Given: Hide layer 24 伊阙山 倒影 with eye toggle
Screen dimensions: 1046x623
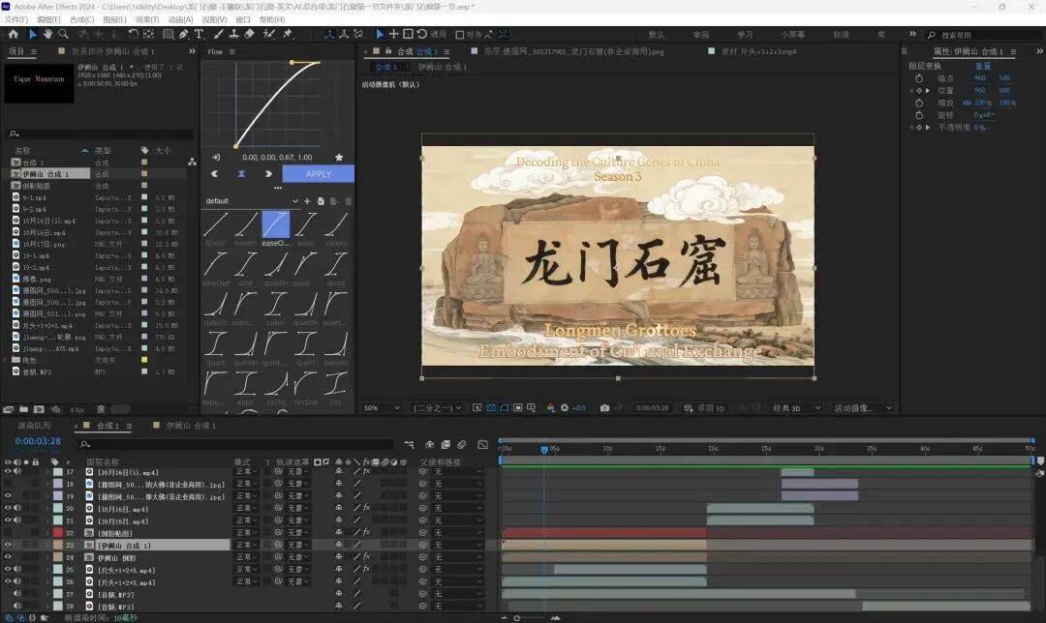Looking at the screenshot, I should 9,558.
